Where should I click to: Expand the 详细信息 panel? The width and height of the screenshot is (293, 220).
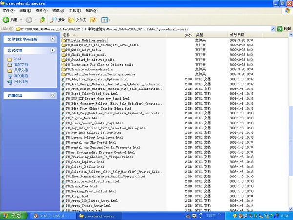point(52,96)
